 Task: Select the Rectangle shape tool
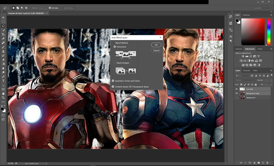click(3, 89)
